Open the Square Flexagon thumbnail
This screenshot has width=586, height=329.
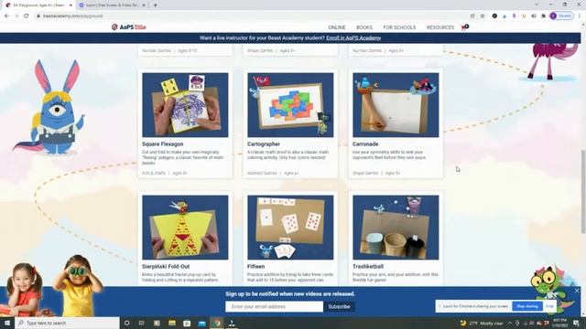coord(185,105)
